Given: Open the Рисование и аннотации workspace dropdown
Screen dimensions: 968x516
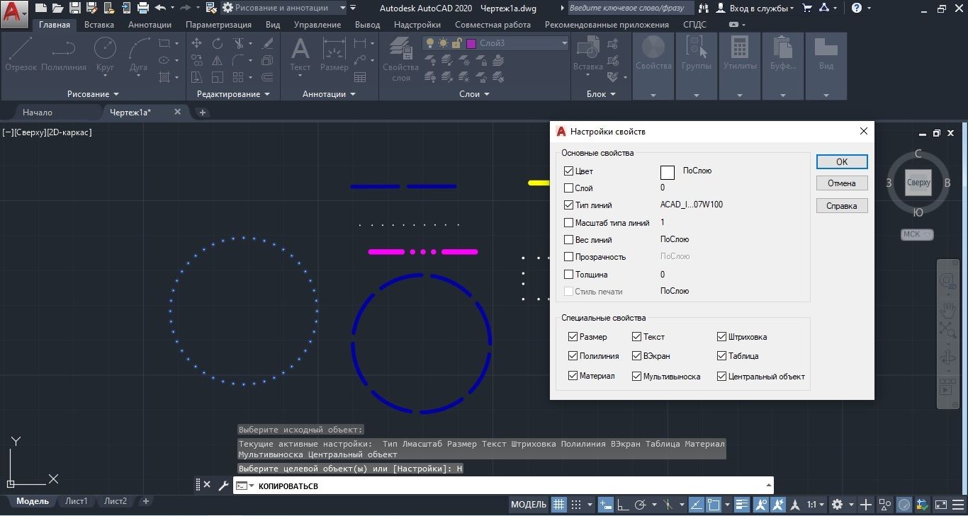Looking at the screenshot, I should coord(343,8).
